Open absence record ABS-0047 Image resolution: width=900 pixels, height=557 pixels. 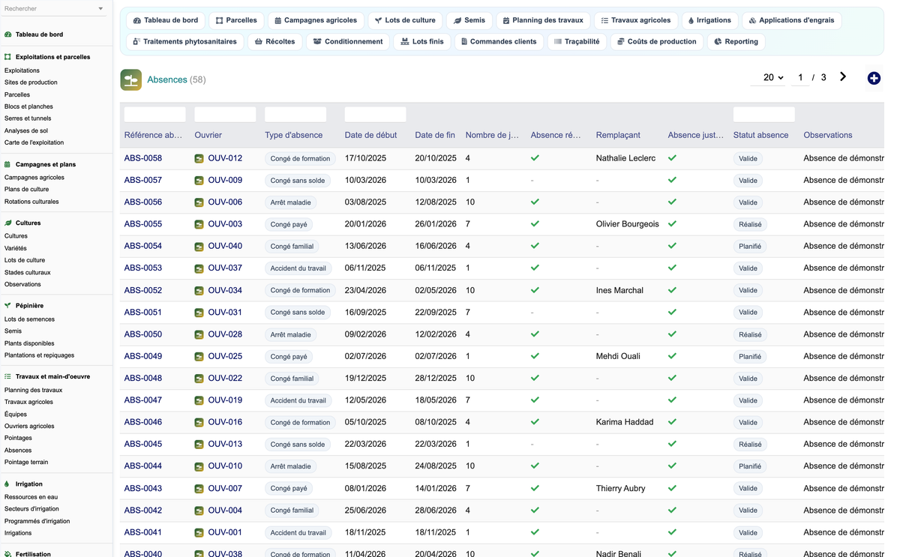[x=143, y=400]
